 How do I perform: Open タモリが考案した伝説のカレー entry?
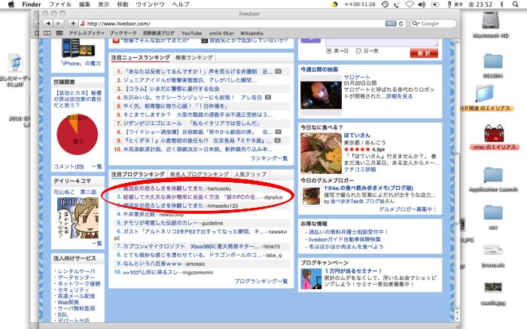click(x=161, y=223)
